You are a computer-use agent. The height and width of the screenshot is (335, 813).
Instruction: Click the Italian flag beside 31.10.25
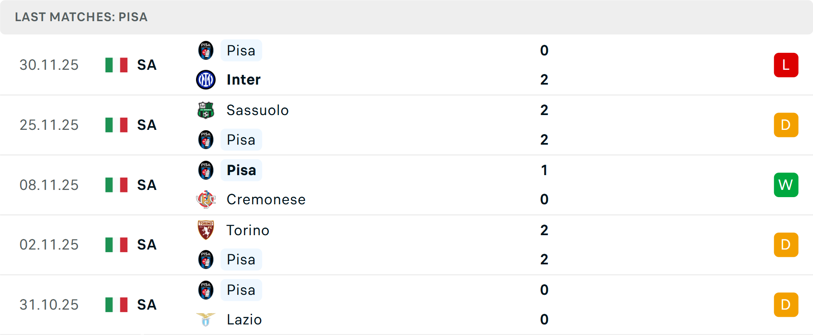[116, 305]
